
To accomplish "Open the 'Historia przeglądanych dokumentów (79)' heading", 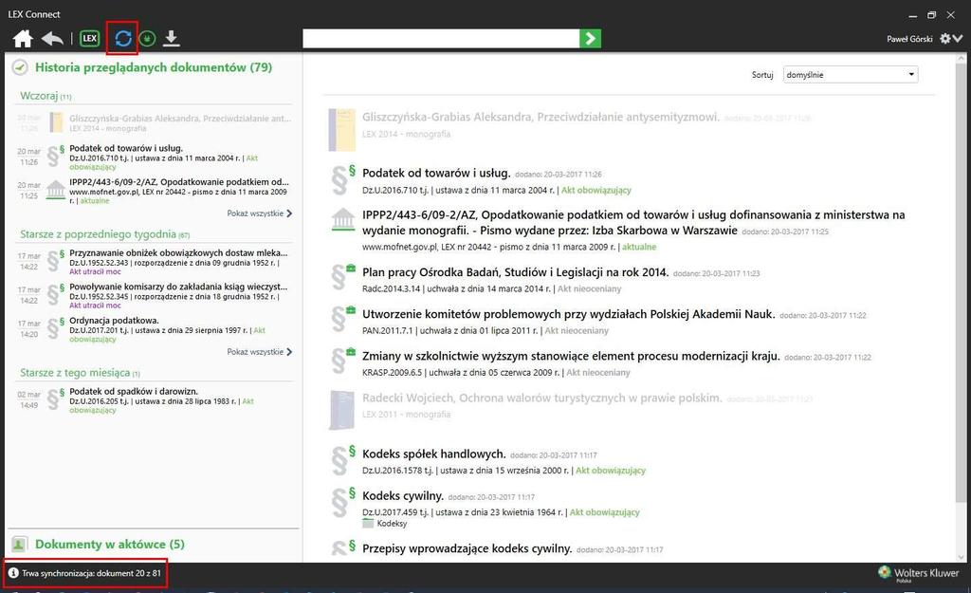I will [154, 67].
